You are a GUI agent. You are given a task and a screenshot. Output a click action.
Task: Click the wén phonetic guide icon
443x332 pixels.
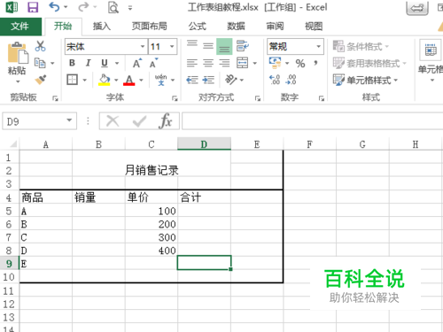(161, 80)
